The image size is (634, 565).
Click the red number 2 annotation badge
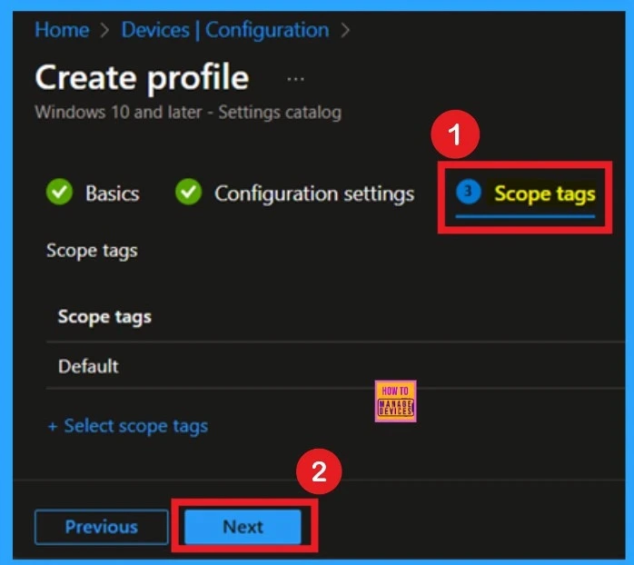coord(319,472)
